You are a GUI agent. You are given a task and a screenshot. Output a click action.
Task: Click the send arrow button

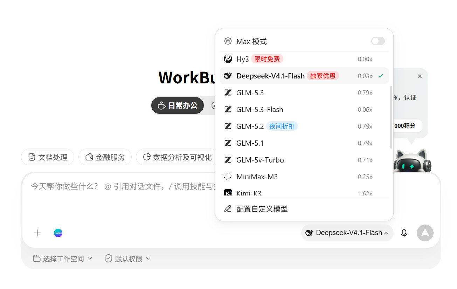click(x=425, y=233)
